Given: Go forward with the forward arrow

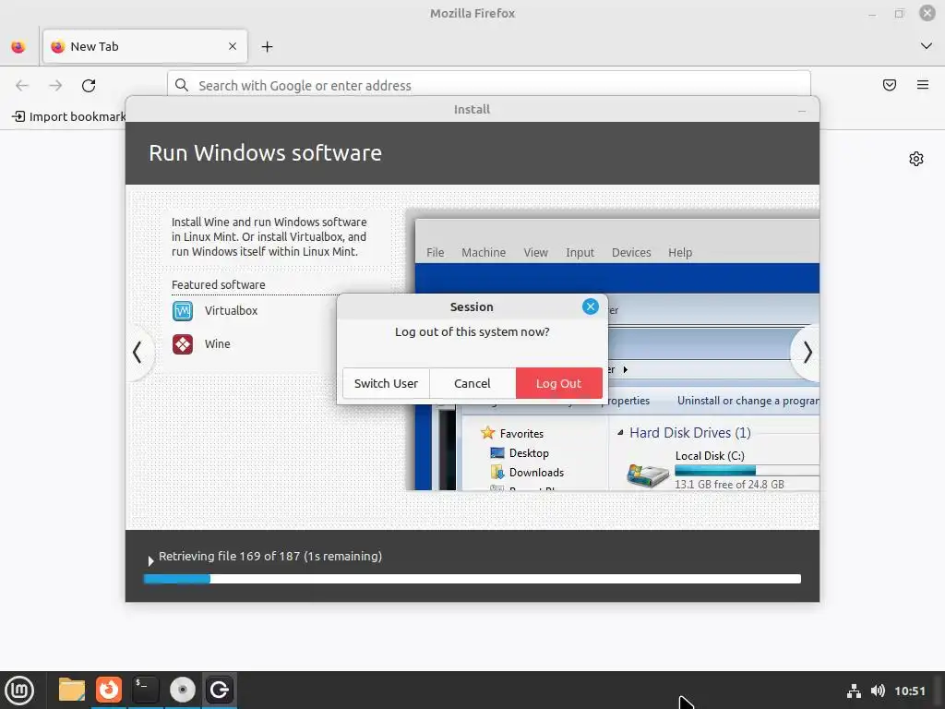Looking at the screenshot, I should (x=55, y=86).
